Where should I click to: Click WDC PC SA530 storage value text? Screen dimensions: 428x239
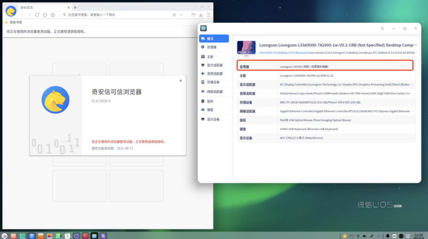point(320,102)
